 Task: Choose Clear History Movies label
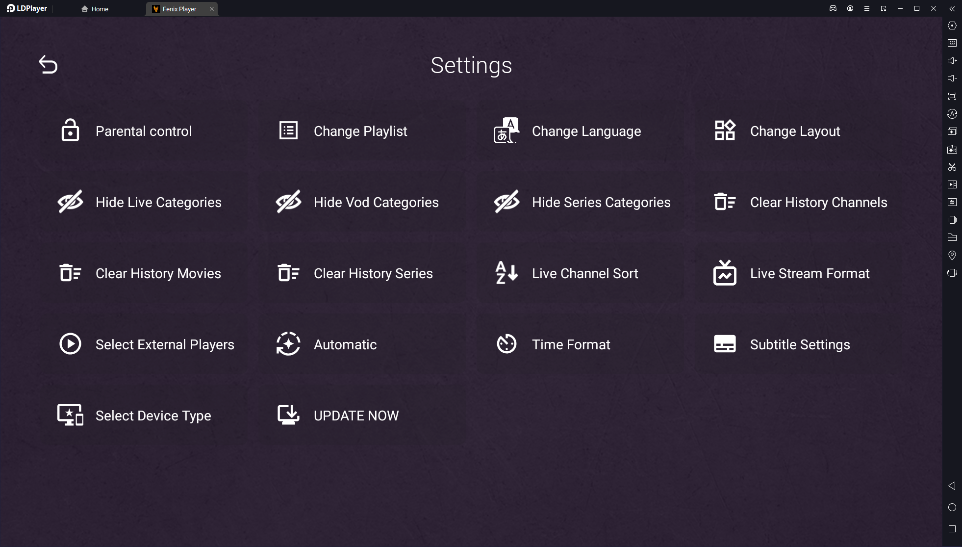pos(158,273)
